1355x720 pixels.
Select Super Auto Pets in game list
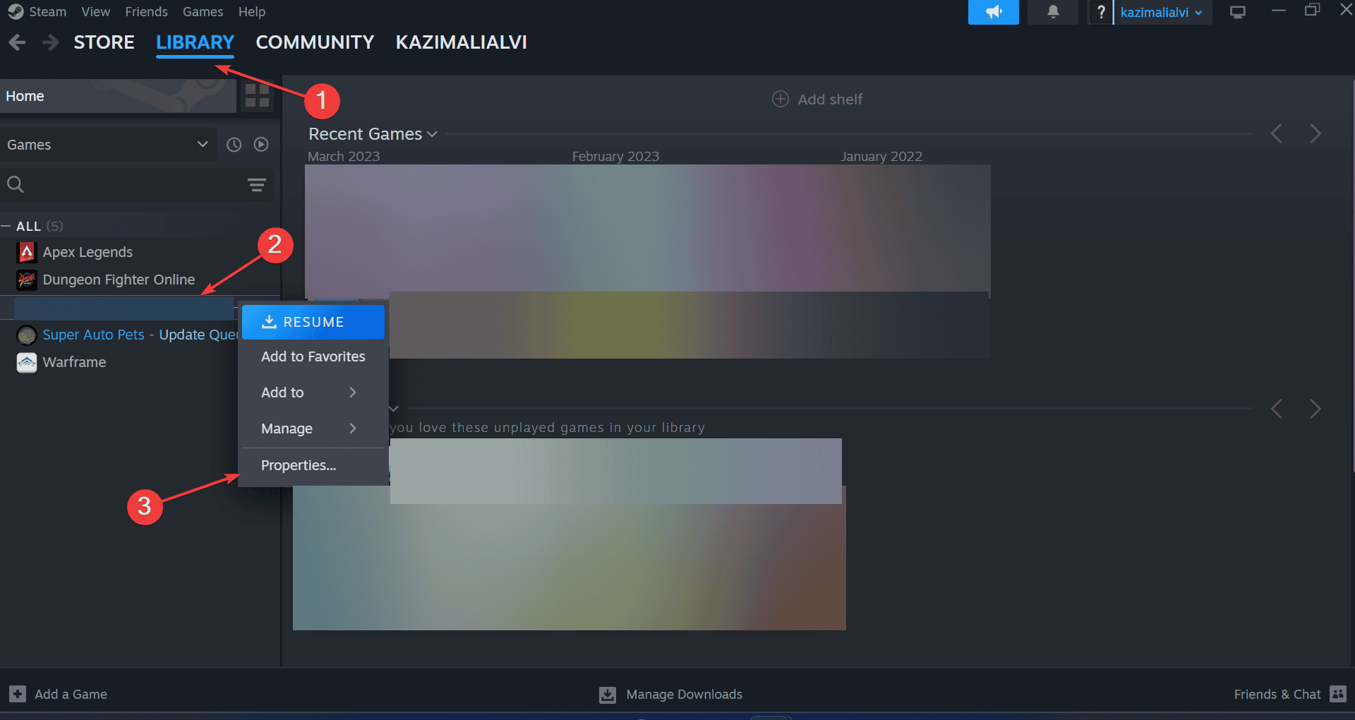[93, 335]
